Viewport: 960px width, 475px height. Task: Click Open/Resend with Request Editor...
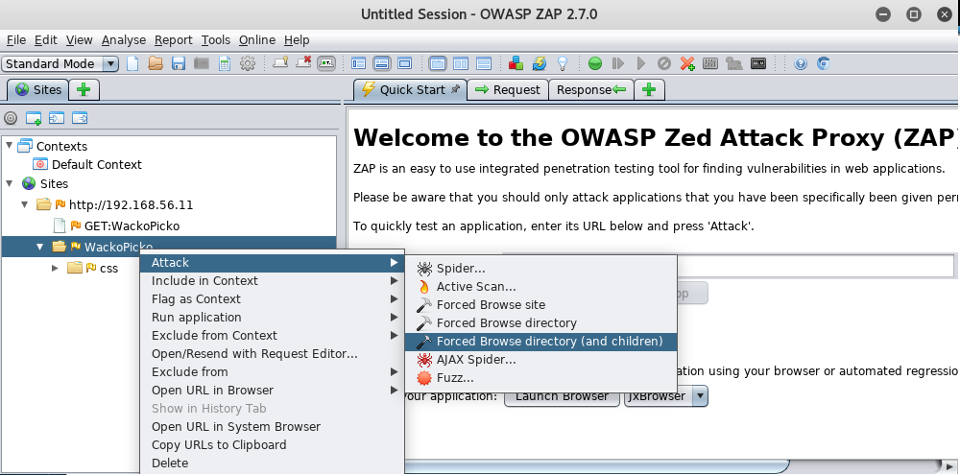[x=272, y=354]
